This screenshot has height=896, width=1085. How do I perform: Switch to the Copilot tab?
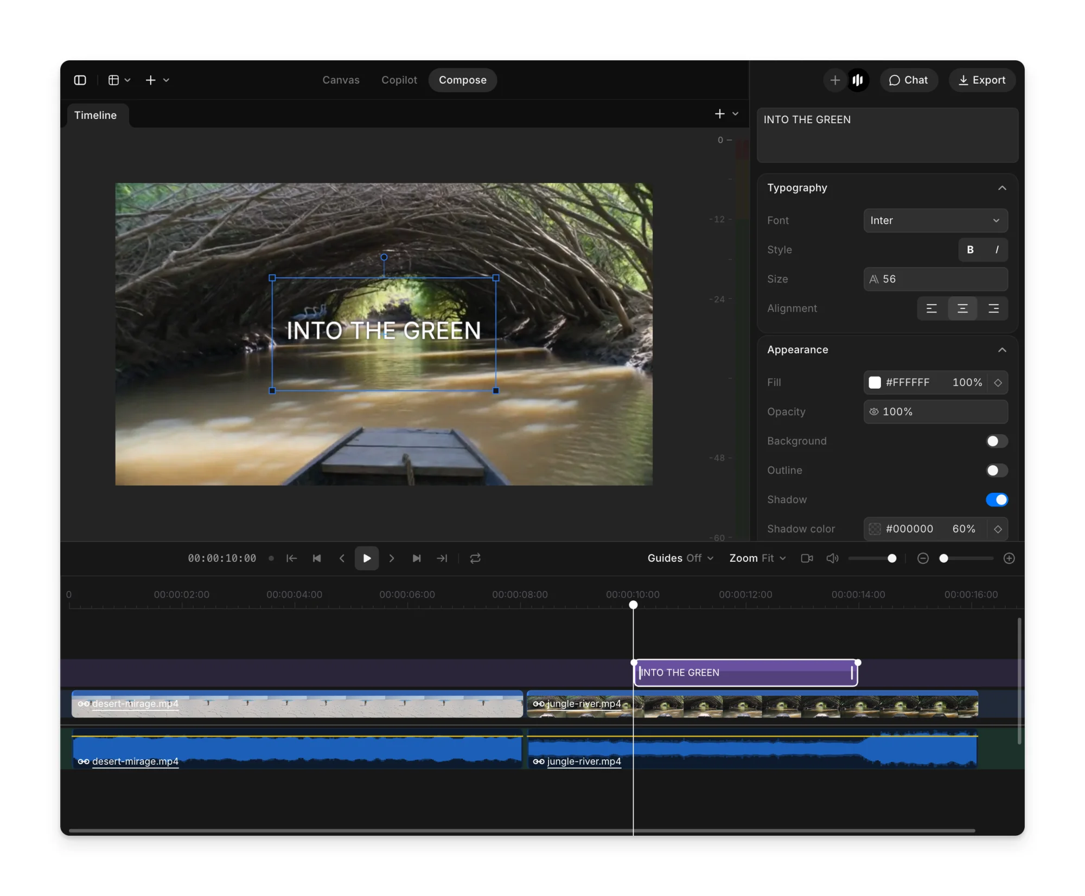[399, 80]
